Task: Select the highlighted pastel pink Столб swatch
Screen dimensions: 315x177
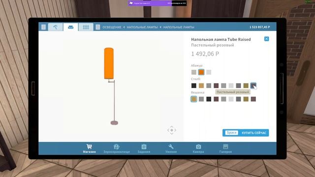Action: pyautogui.click(x=253, y=86)
